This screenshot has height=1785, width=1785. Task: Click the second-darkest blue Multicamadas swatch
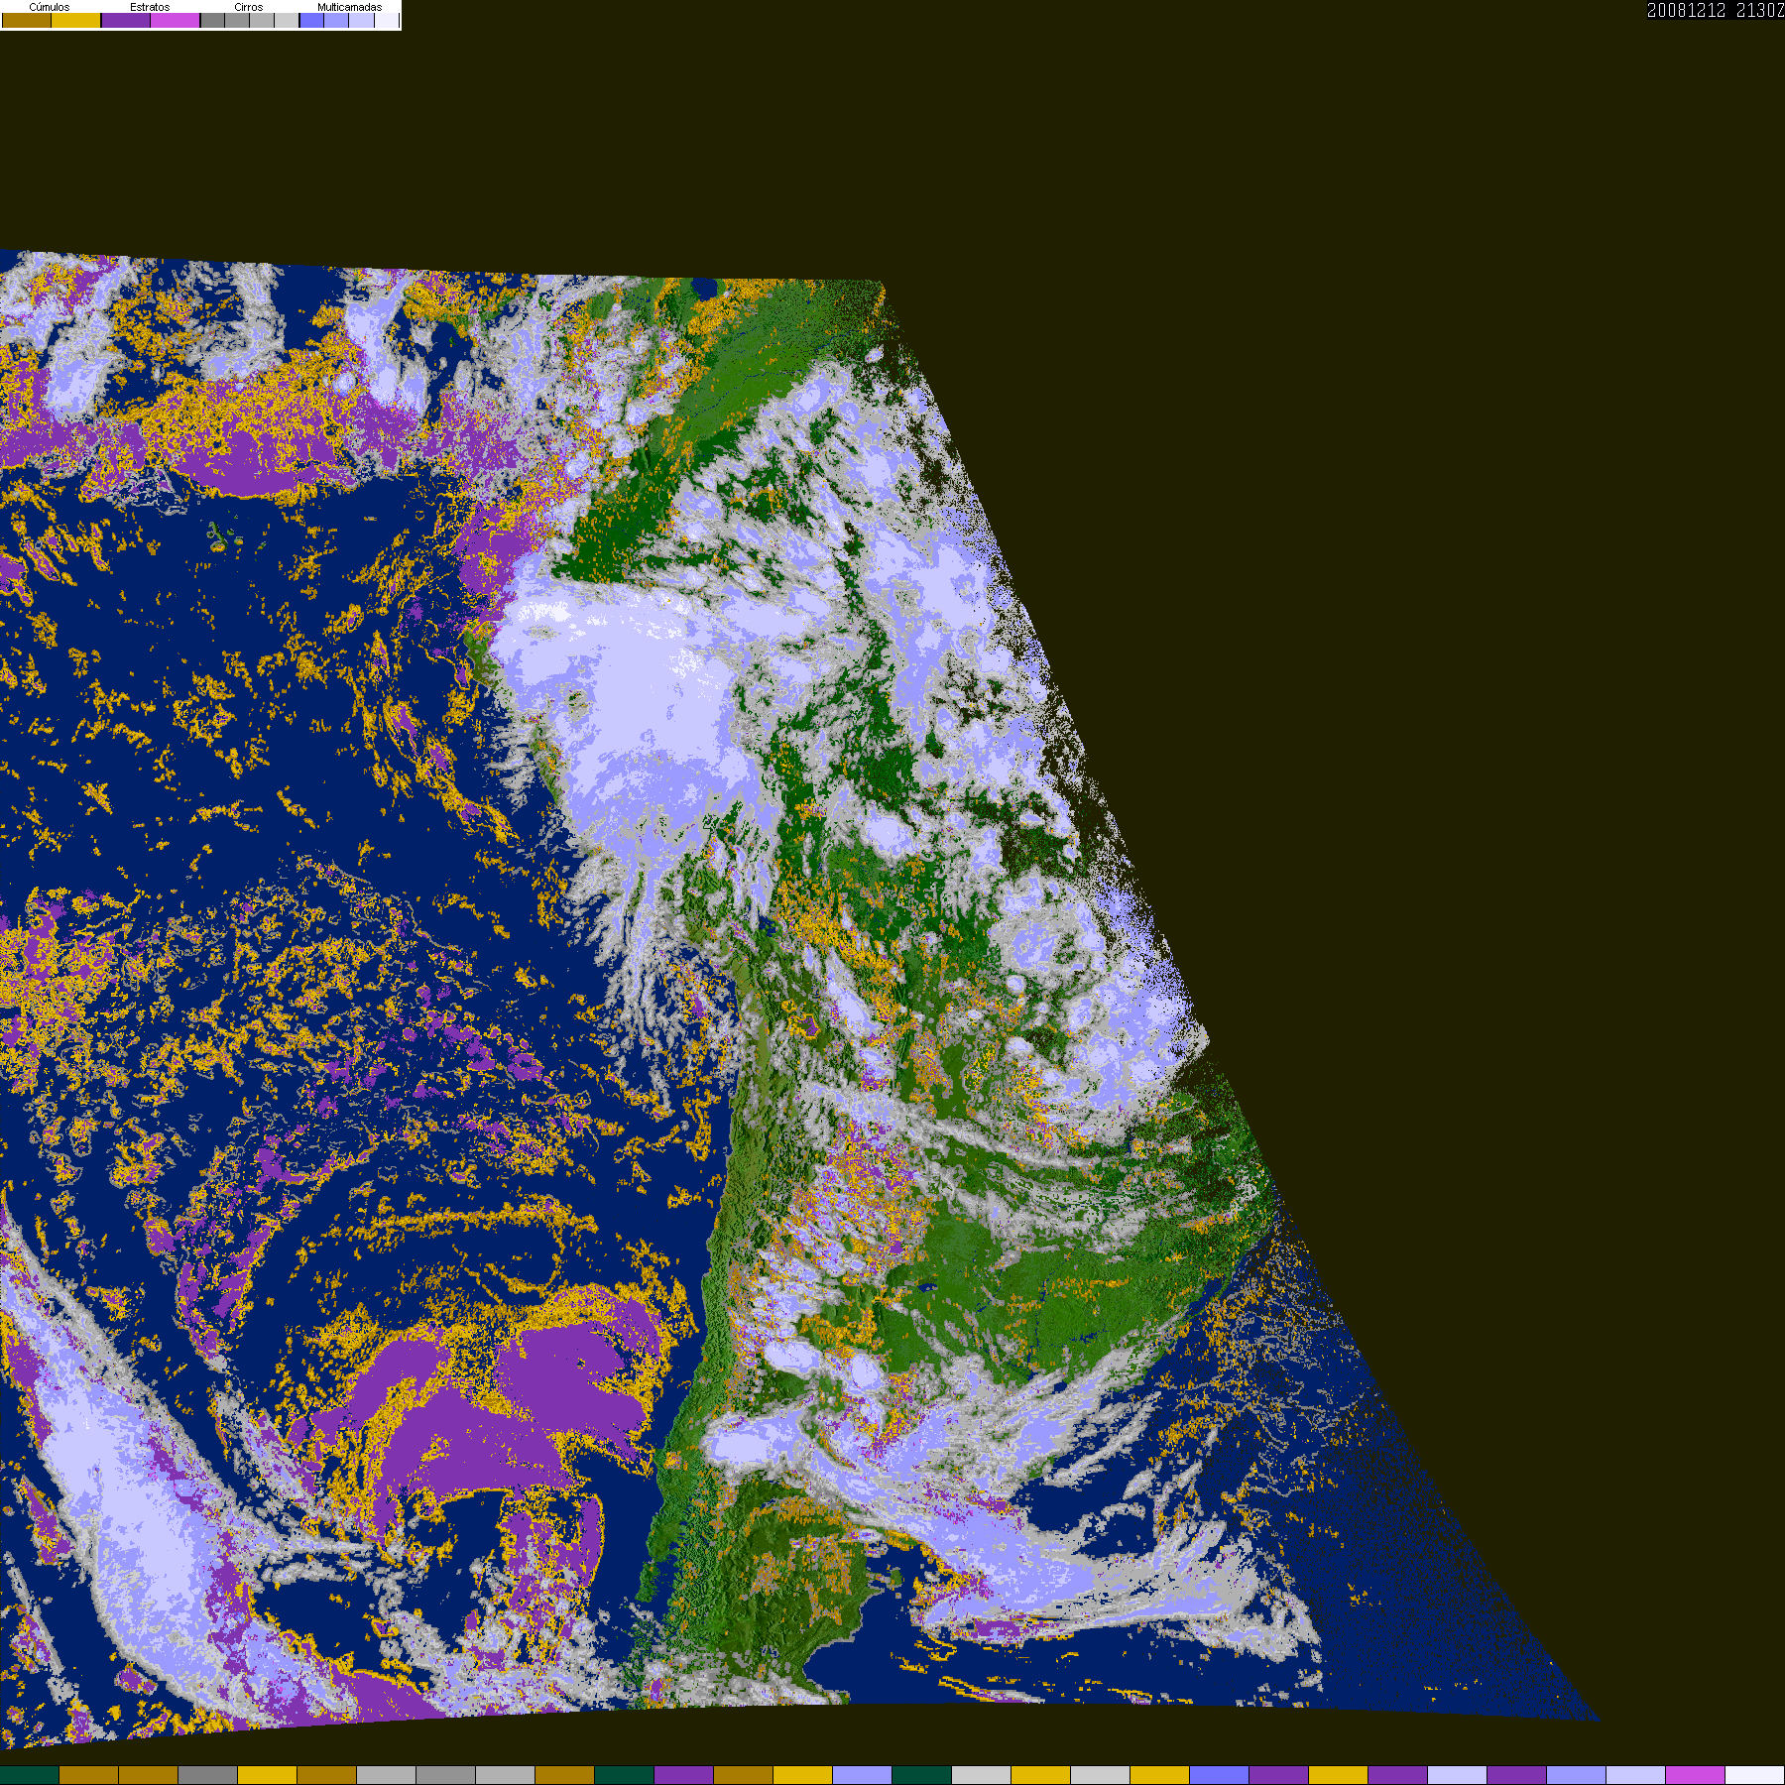pyautogui.click(x=337, y=20)
